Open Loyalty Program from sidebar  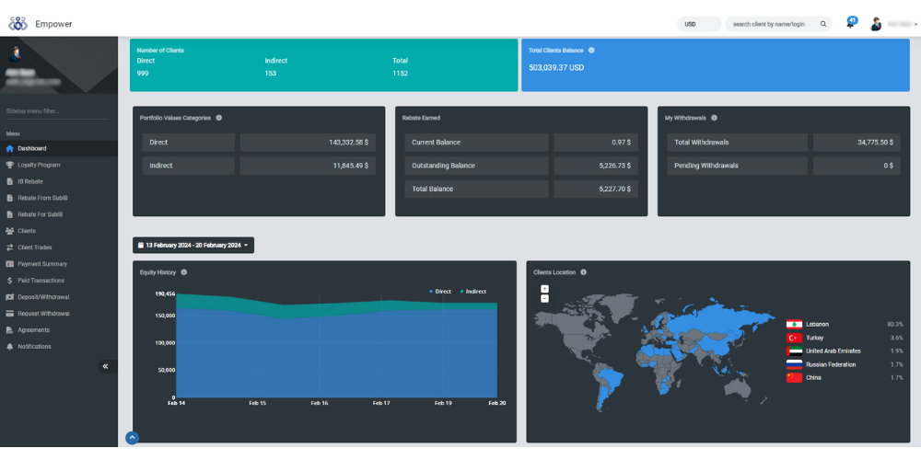pos(39,165)
